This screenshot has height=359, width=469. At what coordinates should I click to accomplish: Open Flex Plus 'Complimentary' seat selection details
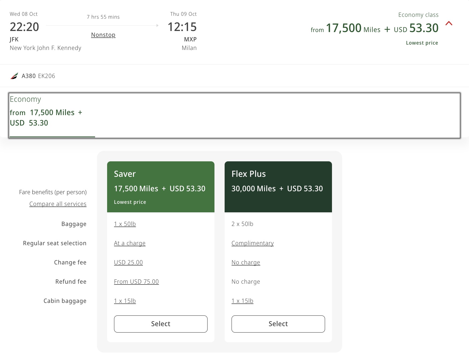(x=252, y=243)
